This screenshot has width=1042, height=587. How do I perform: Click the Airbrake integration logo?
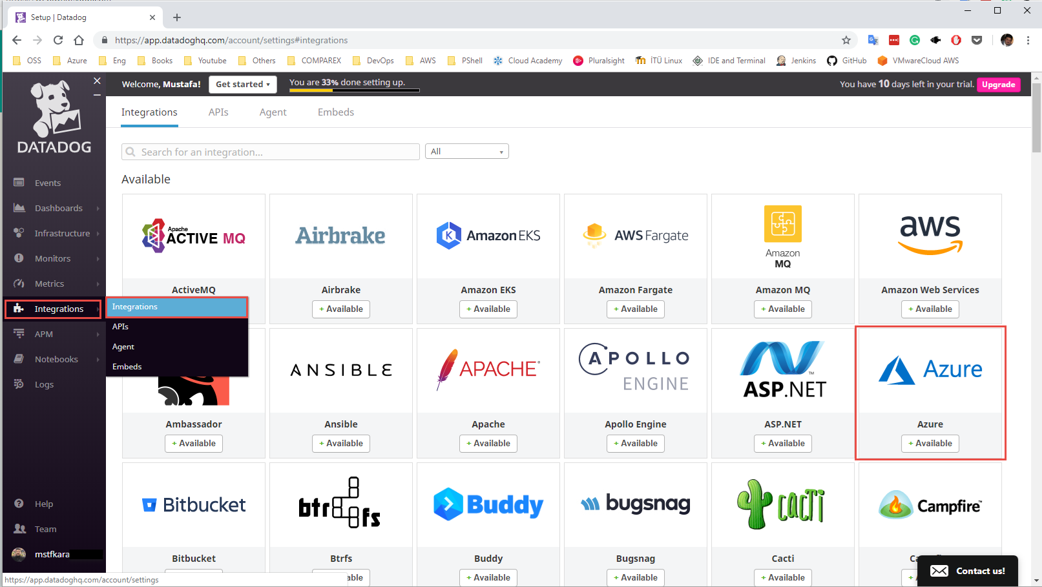point(340,236)
